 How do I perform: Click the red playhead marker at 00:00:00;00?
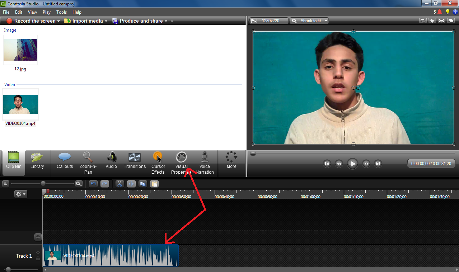(47, 192)
